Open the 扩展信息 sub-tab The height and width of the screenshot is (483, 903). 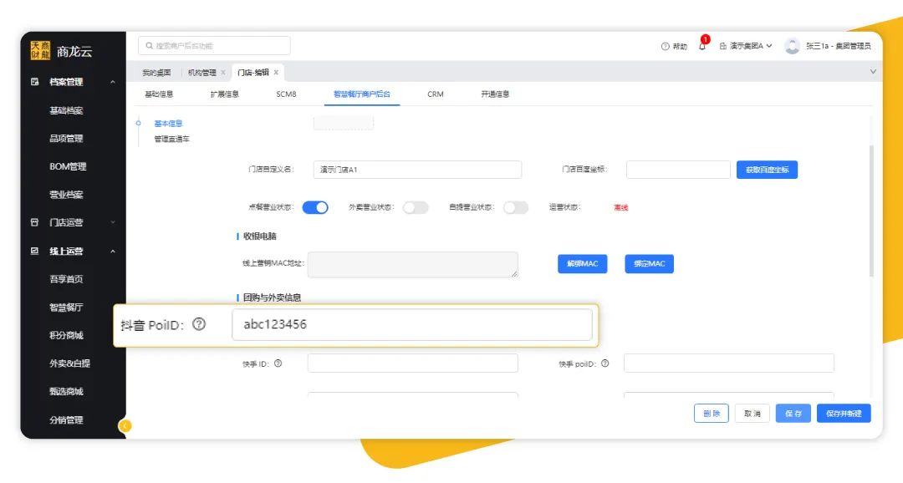225,94
